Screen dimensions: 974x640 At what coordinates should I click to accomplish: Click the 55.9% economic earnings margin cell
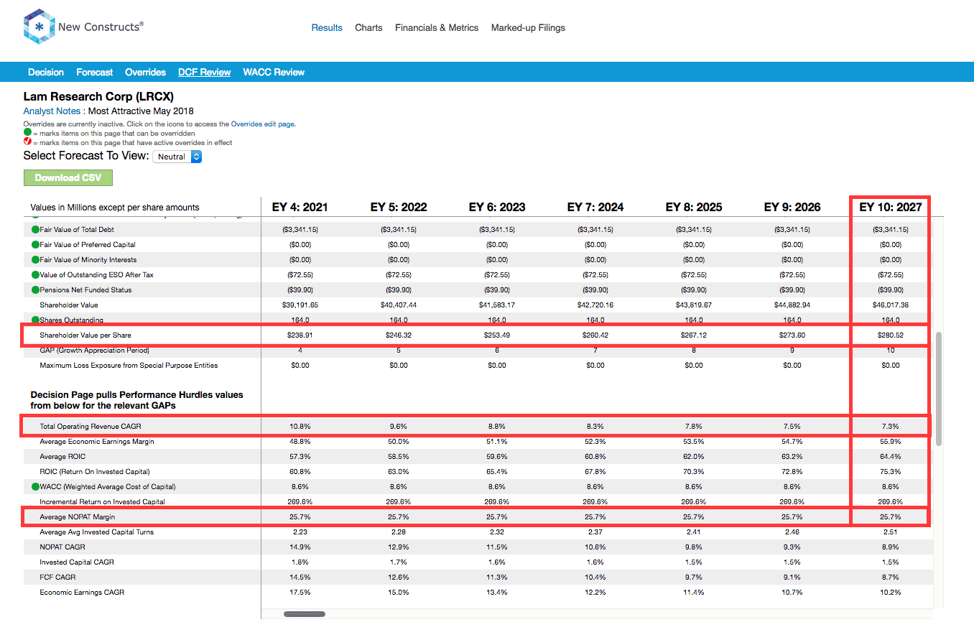(891, 442)
